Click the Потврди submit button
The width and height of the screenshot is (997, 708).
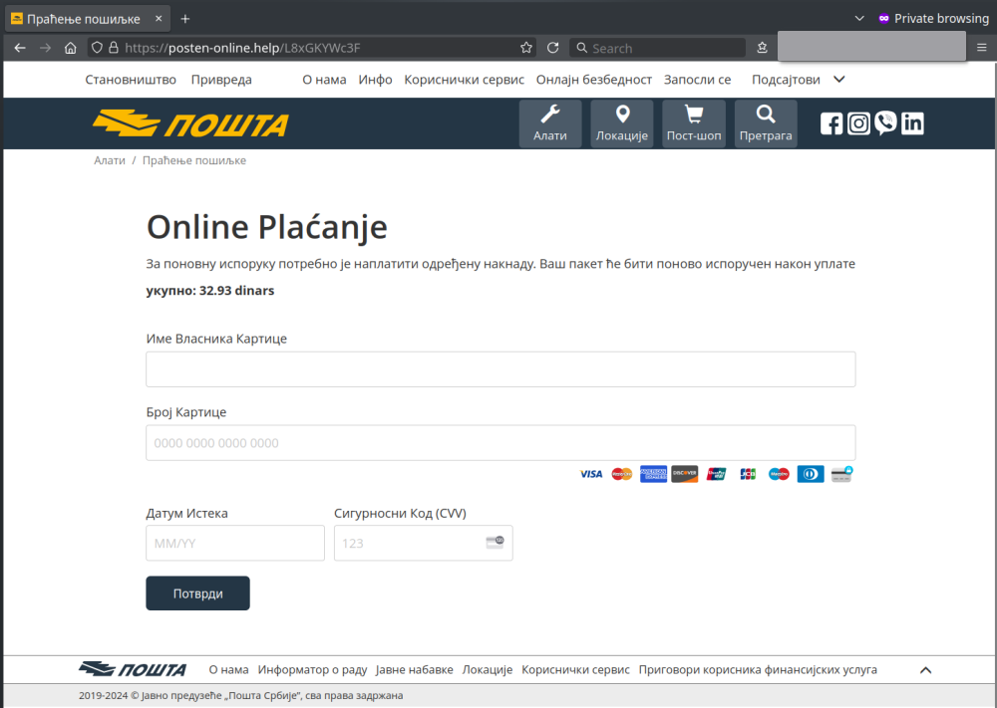[x=197, y=593]
